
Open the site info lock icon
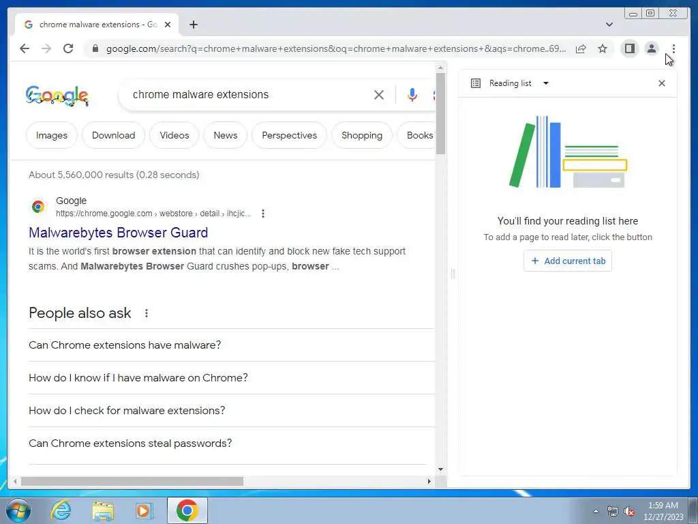tap(95, 48)
